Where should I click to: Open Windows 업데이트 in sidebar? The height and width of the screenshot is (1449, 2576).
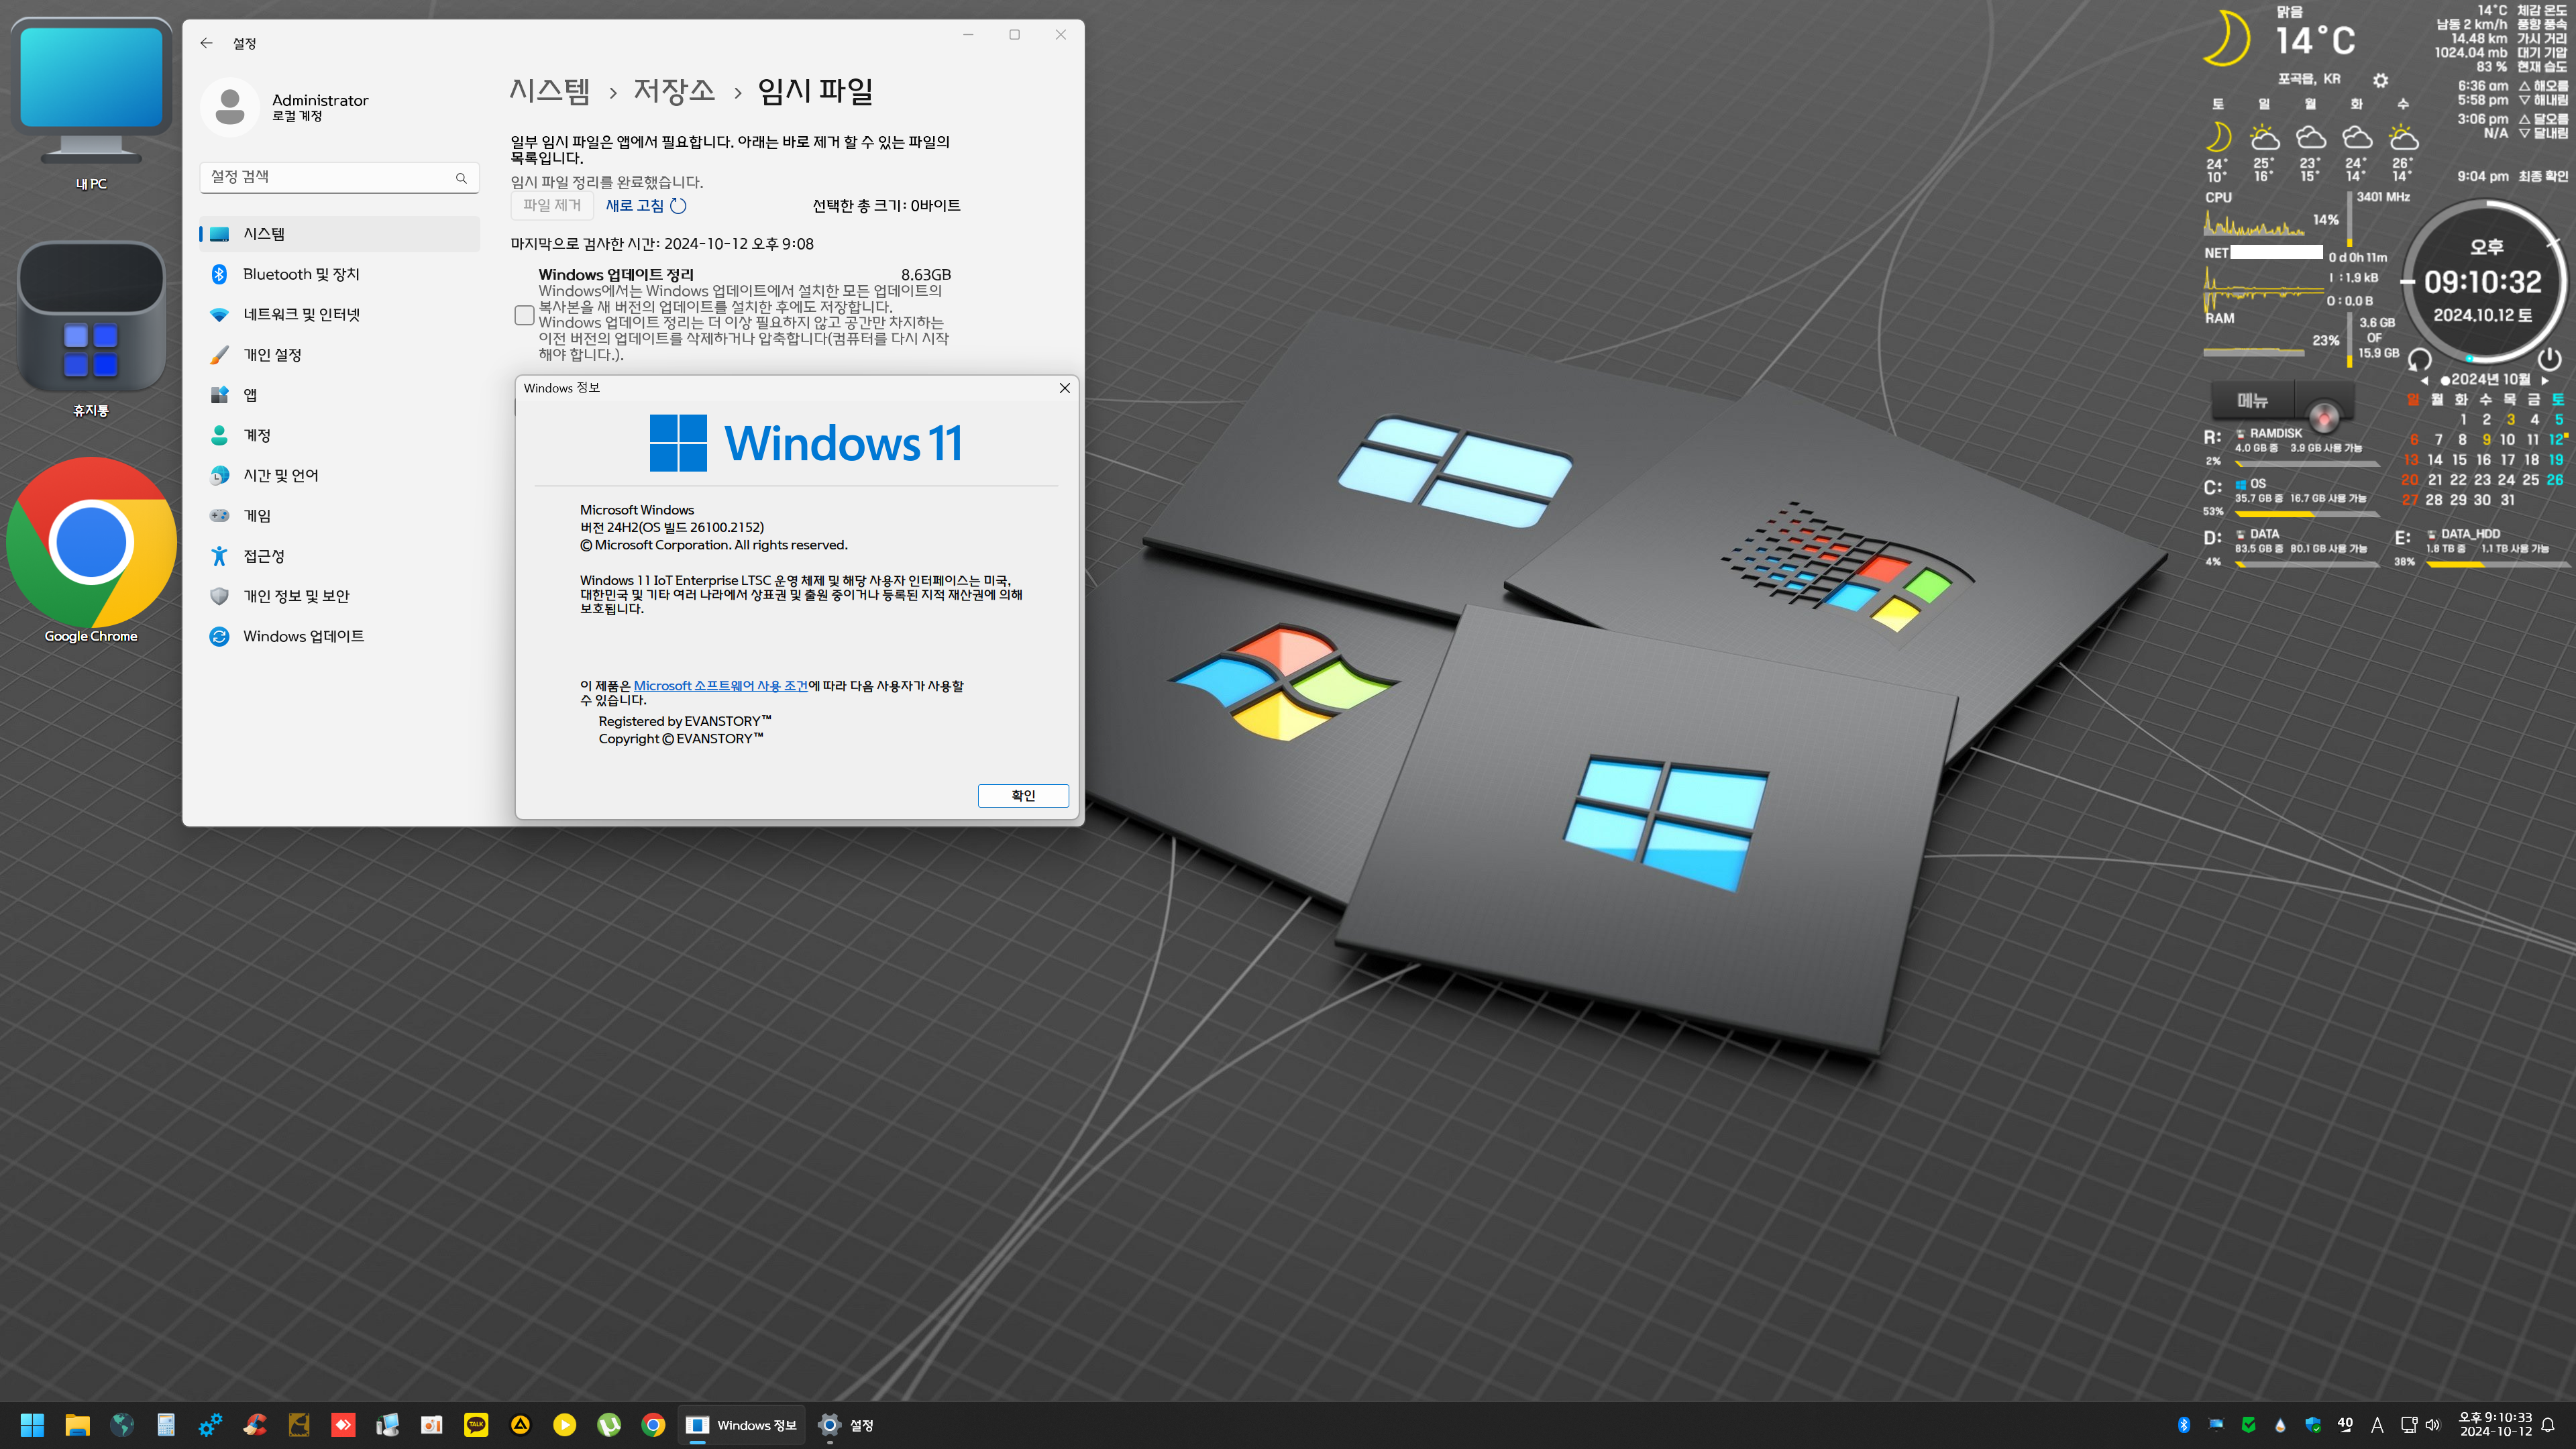(339, 636)
